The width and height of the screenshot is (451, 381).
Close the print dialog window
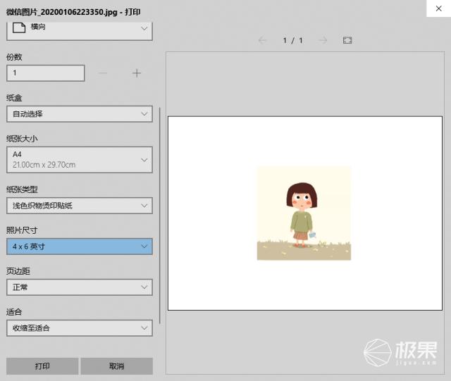[438, 8]
